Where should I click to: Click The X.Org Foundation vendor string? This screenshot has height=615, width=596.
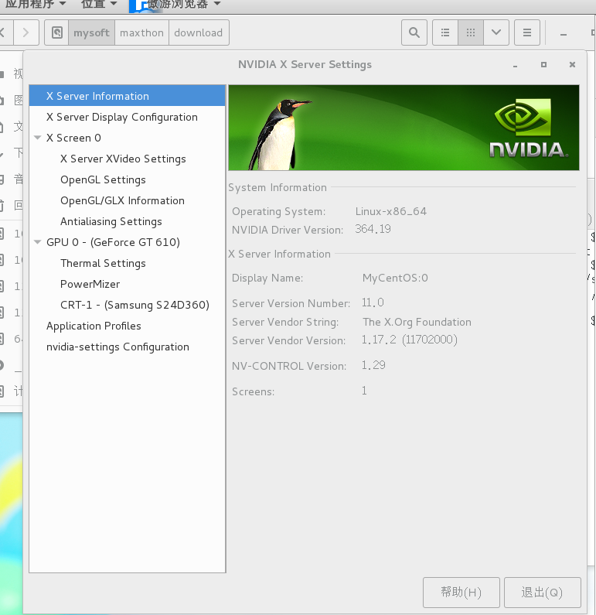point(417,322)
